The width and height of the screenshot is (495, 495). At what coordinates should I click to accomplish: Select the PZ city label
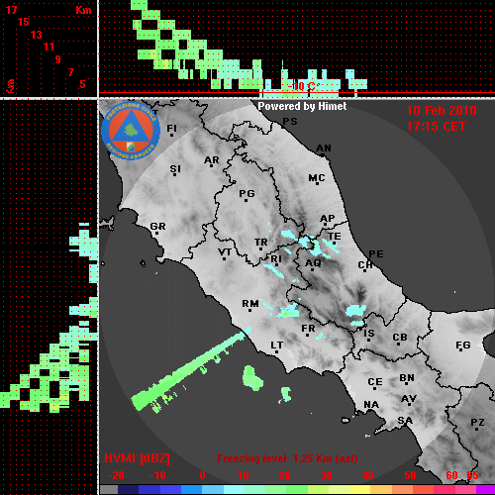tap(477, 422)
